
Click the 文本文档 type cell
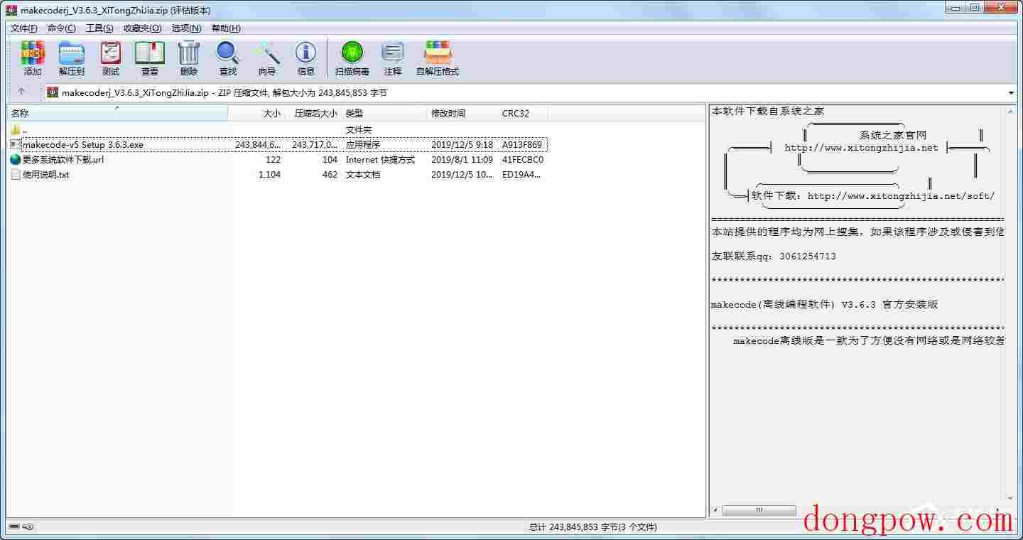(x=362, y=174)
